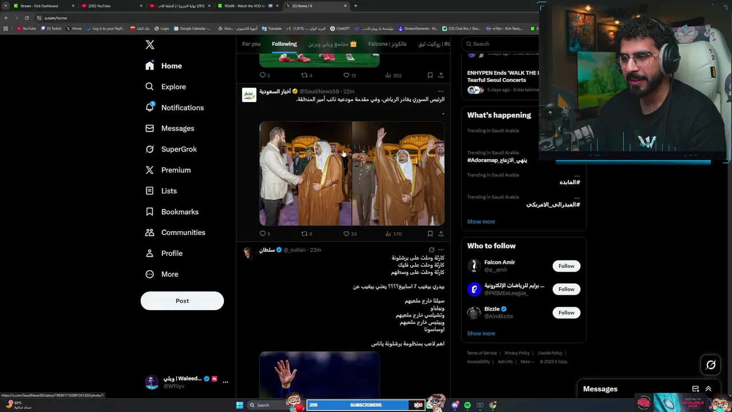Open SuperGrok in the sidebar
This screenshot has height=412, width=732.
(x=171, y=149)
